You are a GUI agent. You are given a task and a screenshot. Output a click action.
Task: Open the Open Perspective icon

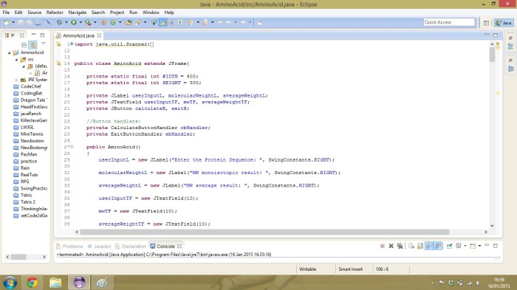click(486, 23)
